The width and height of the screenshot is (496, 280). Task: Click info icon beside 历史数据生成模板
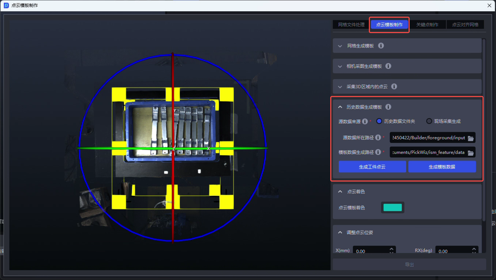(x=388, y=107)
